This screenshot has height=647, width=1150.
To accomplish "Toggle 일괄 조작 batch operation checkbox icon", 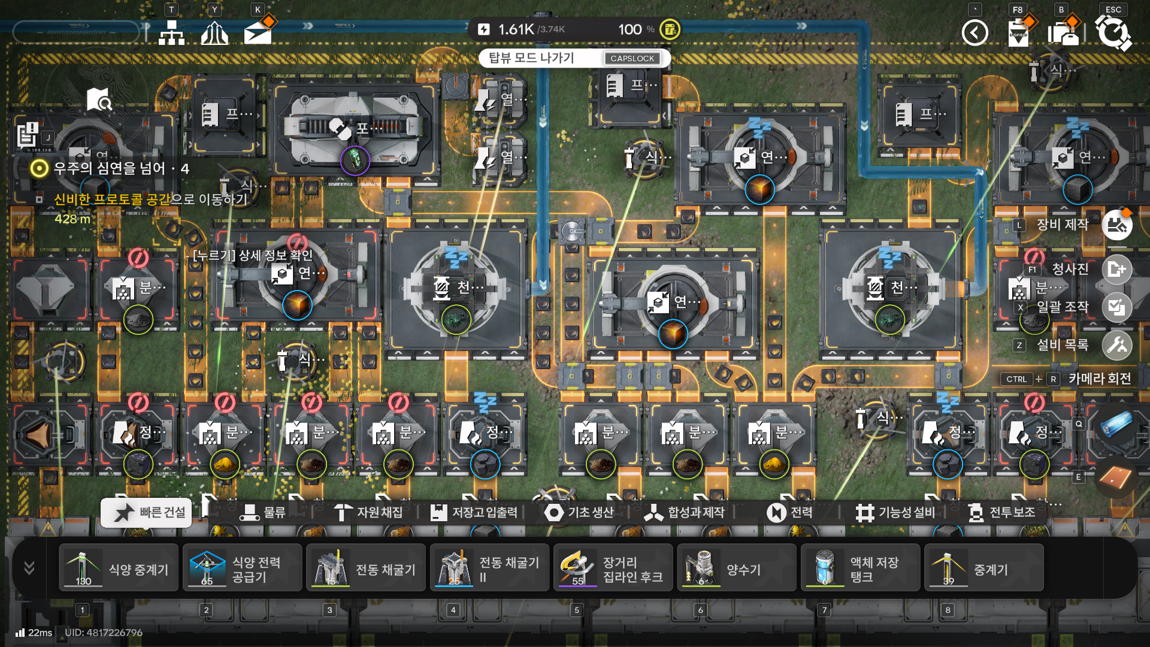I will coord(1116,307).
